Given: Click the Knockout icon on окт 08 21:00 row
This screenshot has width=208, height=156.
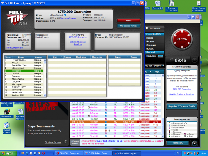Looking at the screenshot, I should 89,108.
